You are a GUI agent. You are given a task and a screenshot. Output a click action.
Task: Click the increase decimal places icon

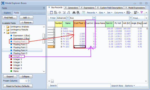pos(64,12)
